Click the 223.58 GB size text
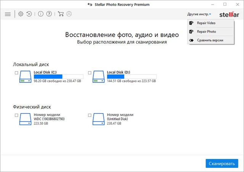This screenshot has height=172, width=244. click(41, 124)
